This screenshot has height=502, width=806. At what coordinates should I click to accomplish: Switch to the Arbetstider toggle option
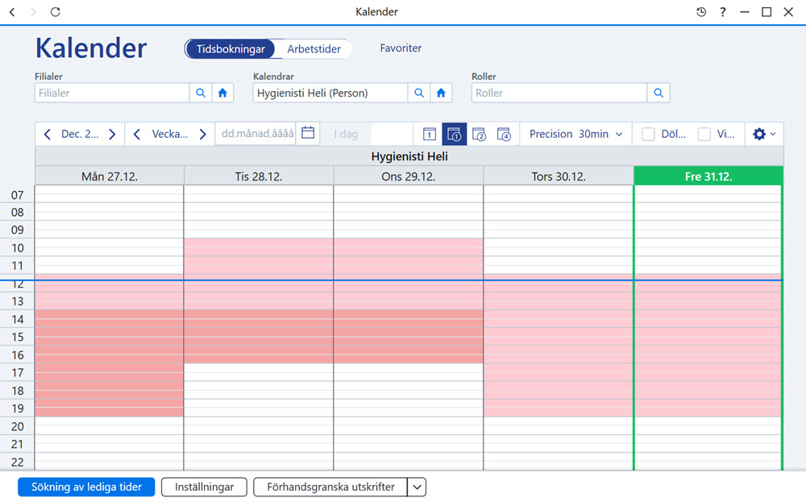click(314, 49)
